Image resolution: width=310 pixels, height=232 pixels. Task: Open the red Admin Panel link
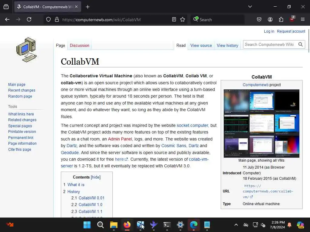(120, 139)
